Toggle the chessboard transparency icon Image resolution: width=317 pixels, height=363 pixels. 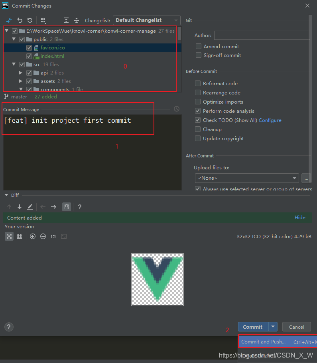[9, 236]
